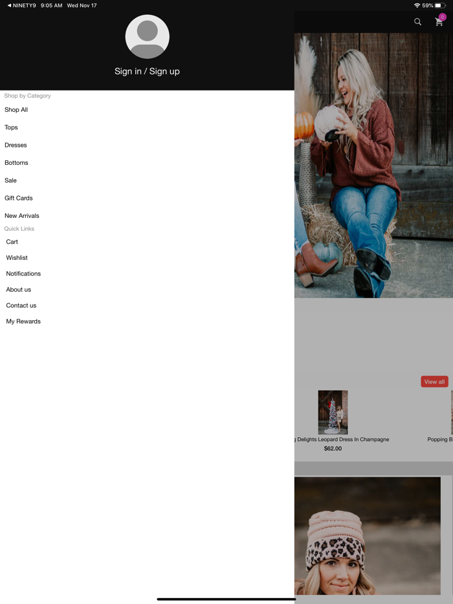The image size is (453, 604).
Task: Check the Wi-Fi status icon
Action: coord(417,5)
